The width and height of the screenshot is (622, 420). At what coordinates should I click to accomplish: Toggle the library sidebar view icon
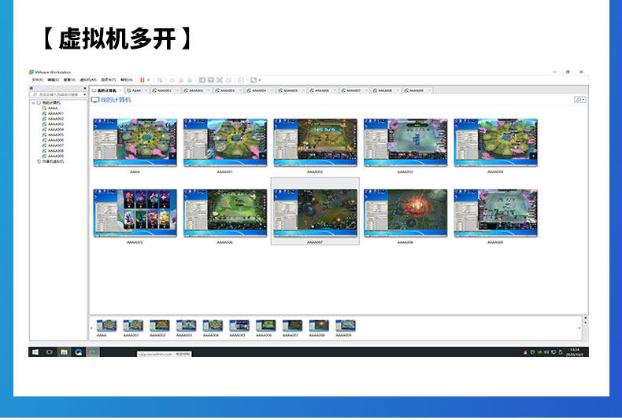pos(202,80)
